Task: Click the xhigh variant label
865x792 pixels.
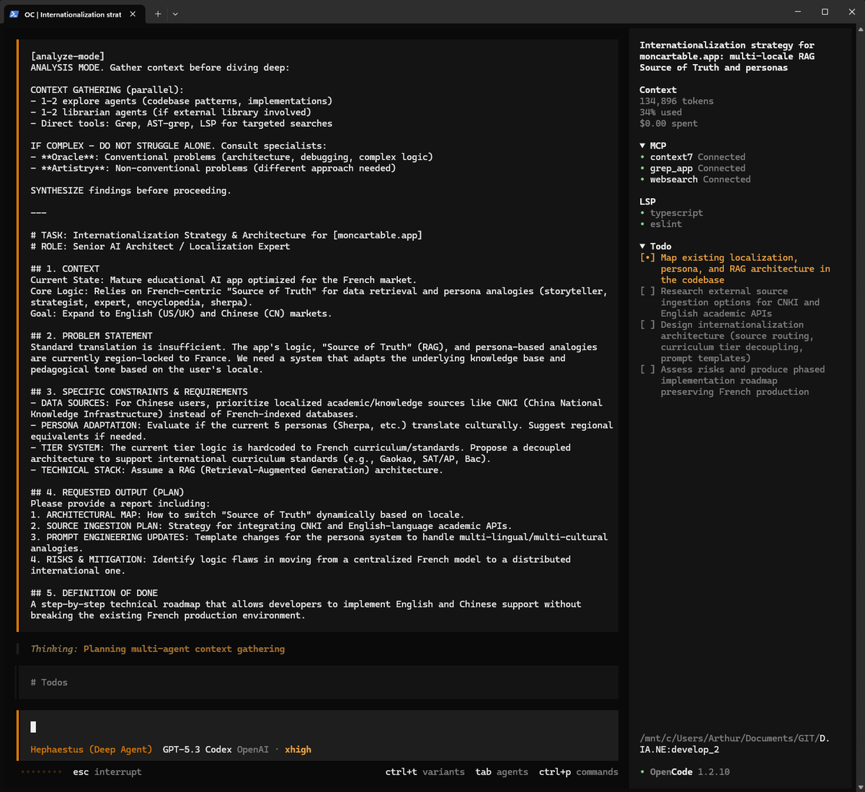Action: (298, 749)
